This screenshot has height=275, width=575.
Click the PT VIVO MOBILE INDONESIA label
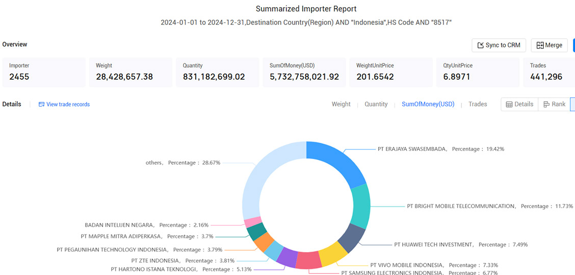434,265
